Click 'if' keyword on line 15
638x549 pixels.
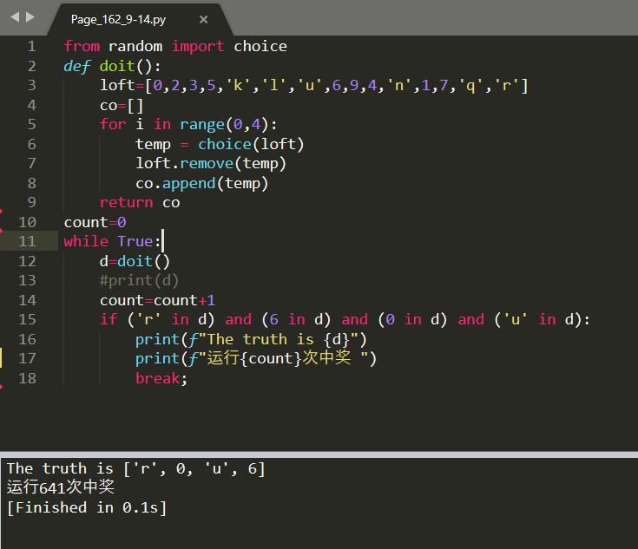pyautogui.click(x=109, y=320)
